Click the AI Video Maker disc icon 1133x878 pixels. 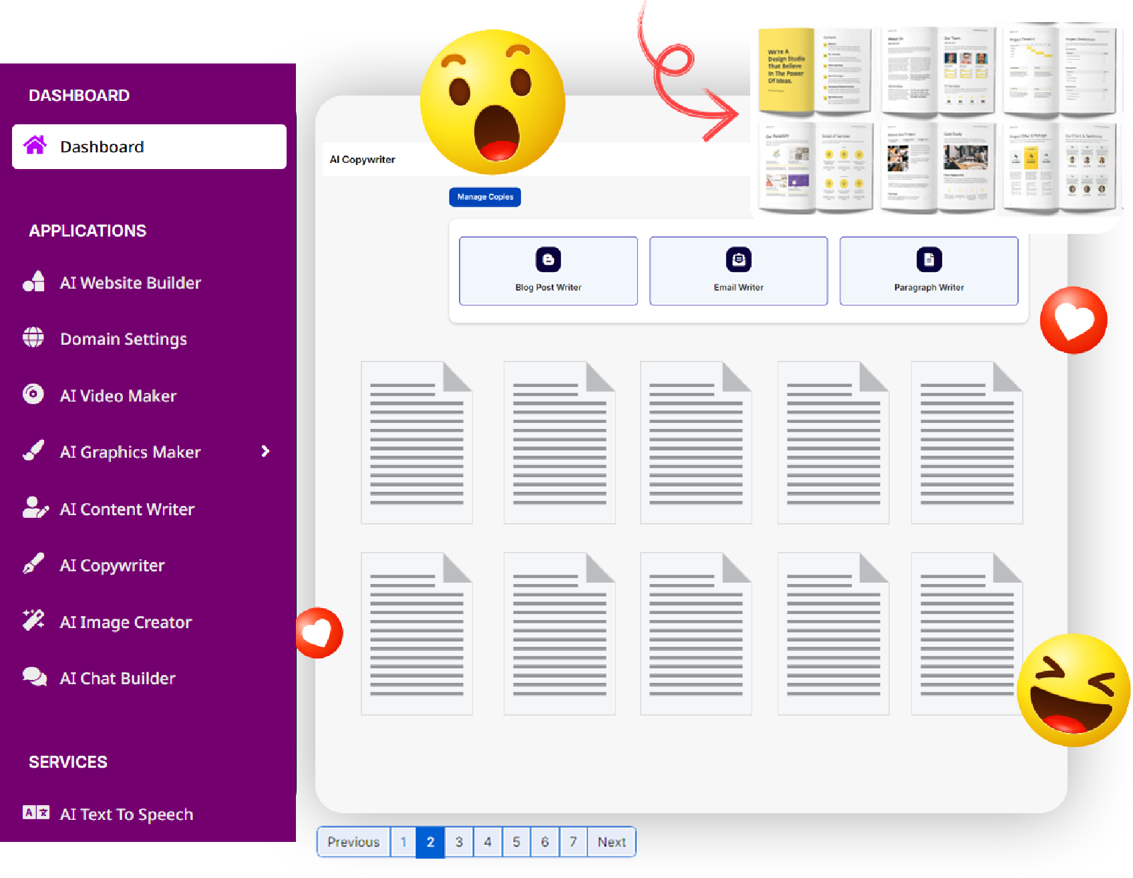[33, 394]
